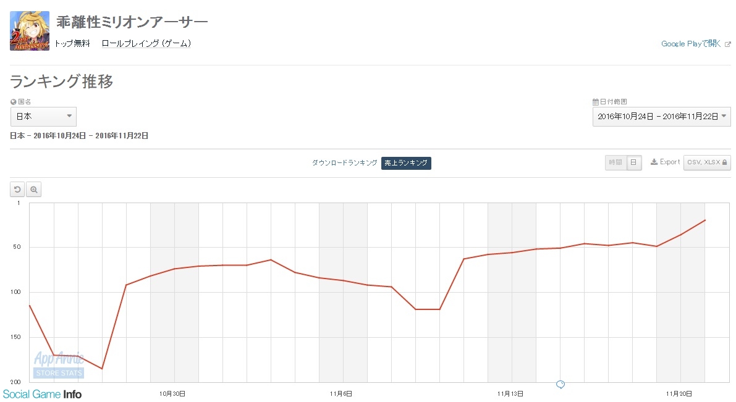Open the 日本 country dropdown
Screen dimensions: 736x402
[43, 116]
